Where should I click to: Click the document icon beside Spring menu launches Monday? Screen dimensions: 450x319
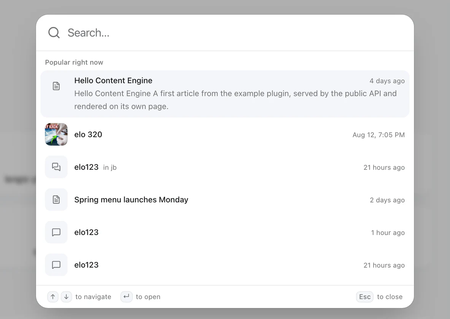coord(56,200)
